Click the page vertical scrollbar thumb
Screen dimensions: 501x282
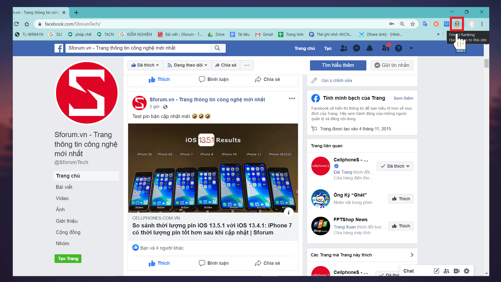coord(486,63)
